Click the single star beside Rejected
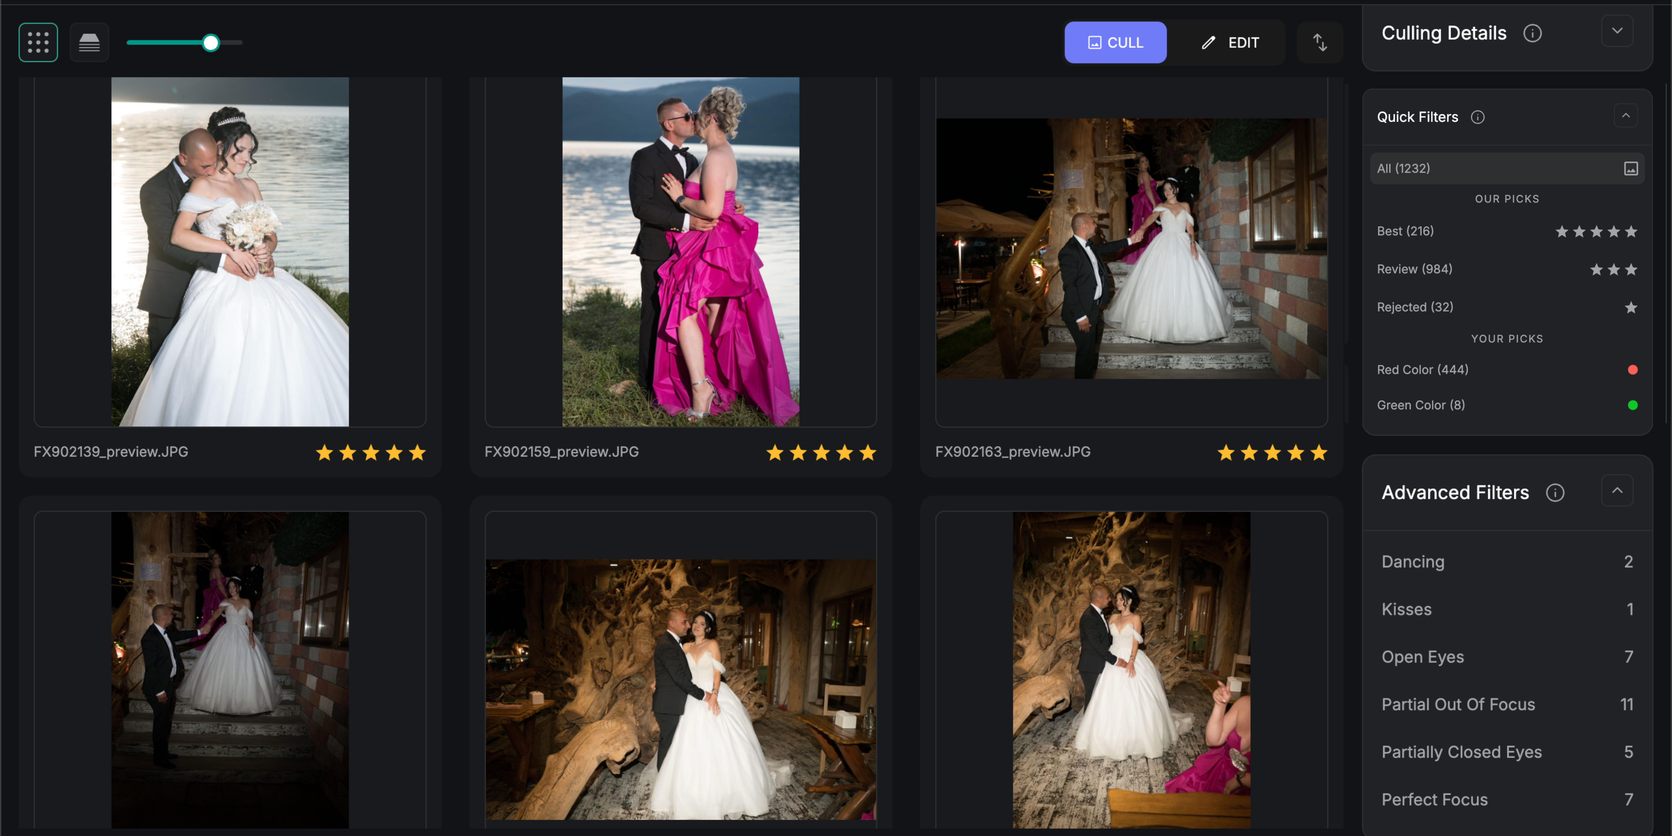The image size is (1672, 836). (1630, 308)
